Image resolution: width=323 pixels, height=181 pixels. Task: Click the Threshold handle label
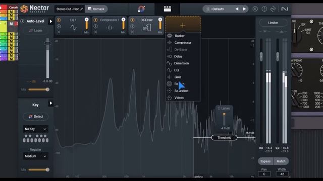coord(224,137)
